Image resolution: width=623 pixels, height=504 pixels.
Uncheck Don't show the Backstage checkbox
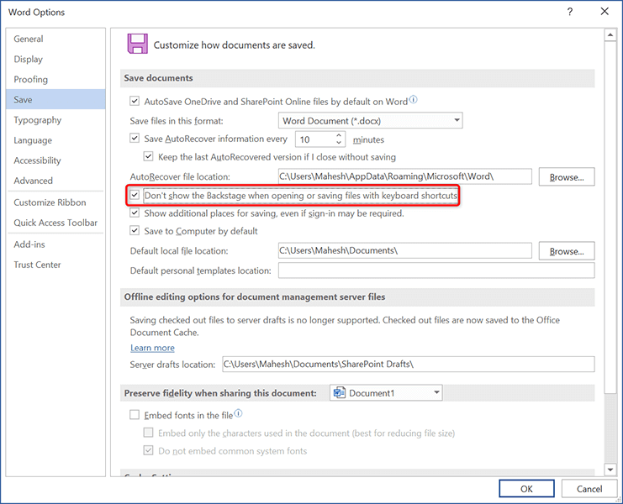tap(135, 196)
